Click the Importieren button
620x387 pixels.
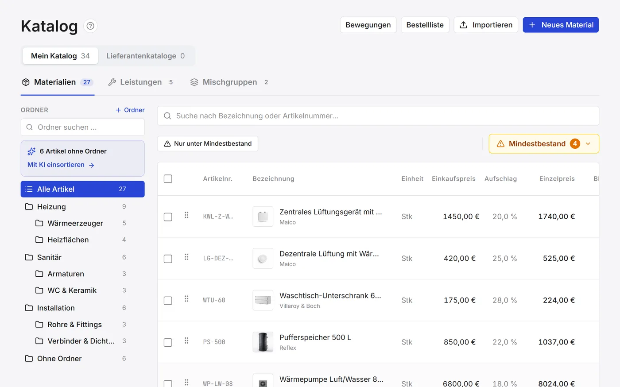pyautogui.click(x=486, y=25)
